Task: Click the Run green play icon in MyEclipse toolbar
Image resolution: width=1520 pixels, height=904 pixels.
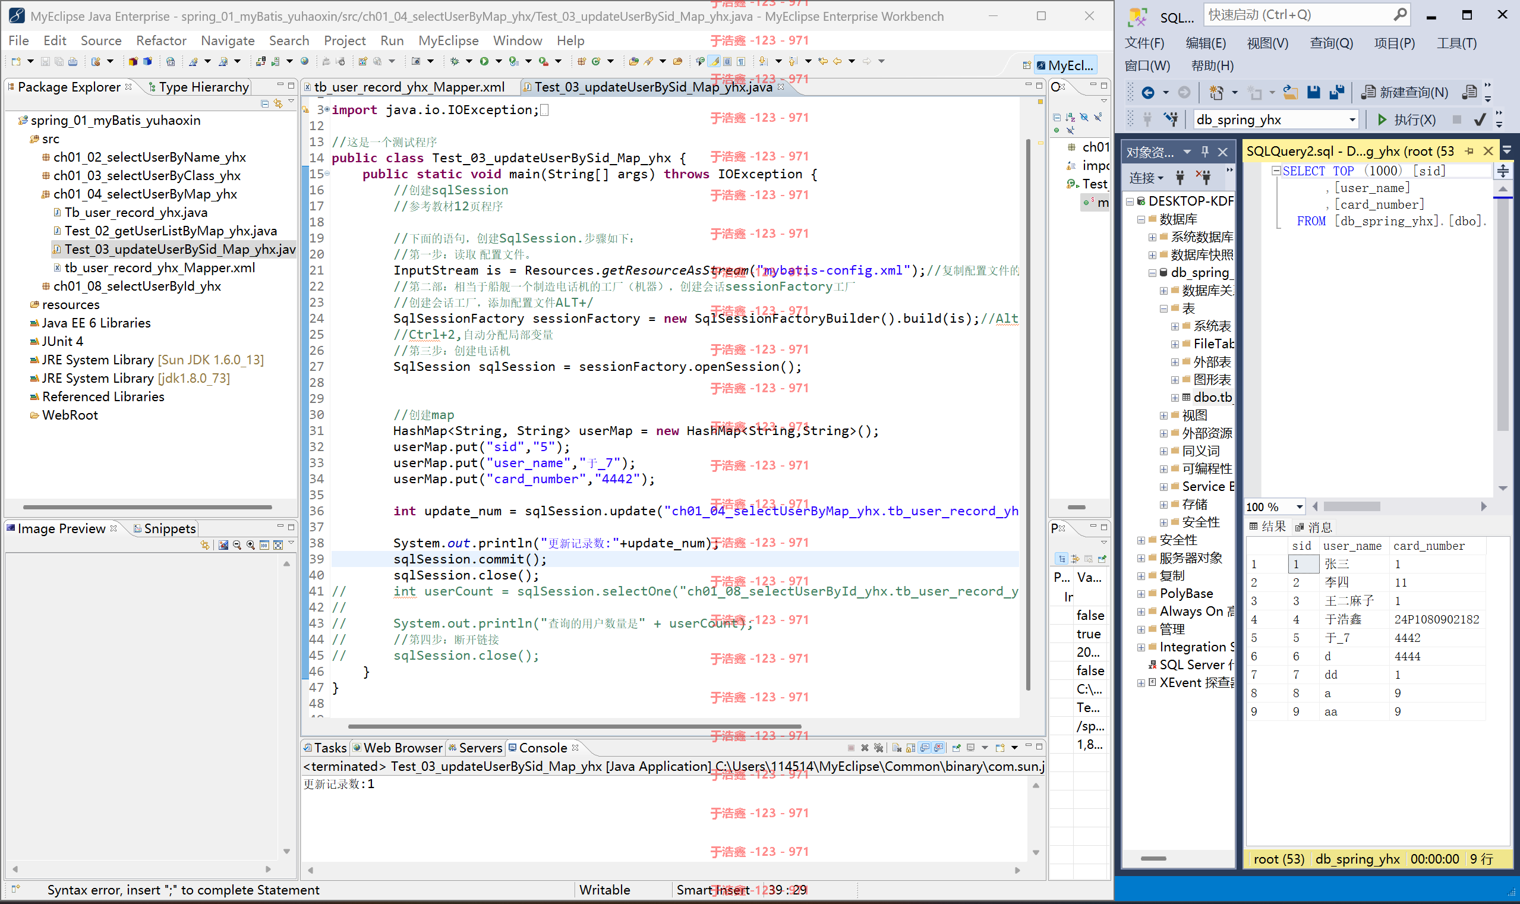Action: (484, 61)
